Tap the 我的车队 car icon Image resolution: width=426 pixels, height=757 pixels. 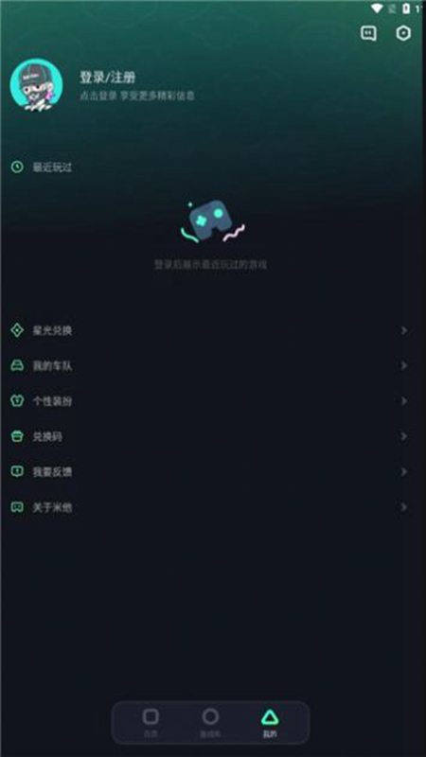[17, 366]
